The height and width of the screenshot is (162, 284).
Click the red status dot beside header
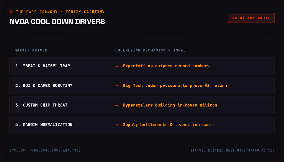tap(11, 12)
